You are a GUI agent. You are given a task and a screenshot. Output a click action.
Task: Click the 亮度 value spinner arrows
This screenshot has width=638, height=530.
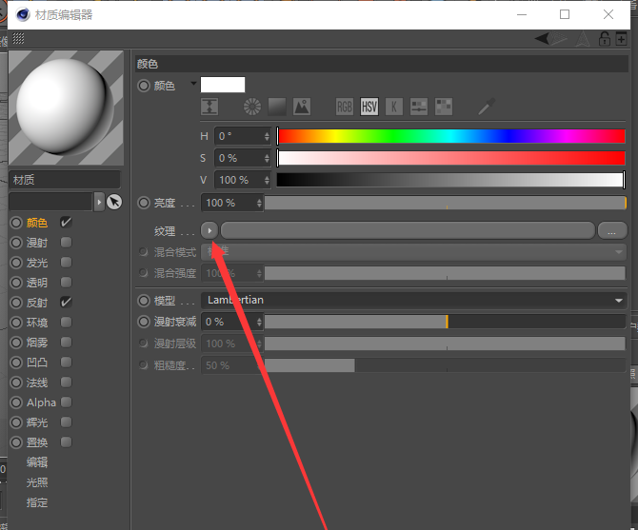259,203
